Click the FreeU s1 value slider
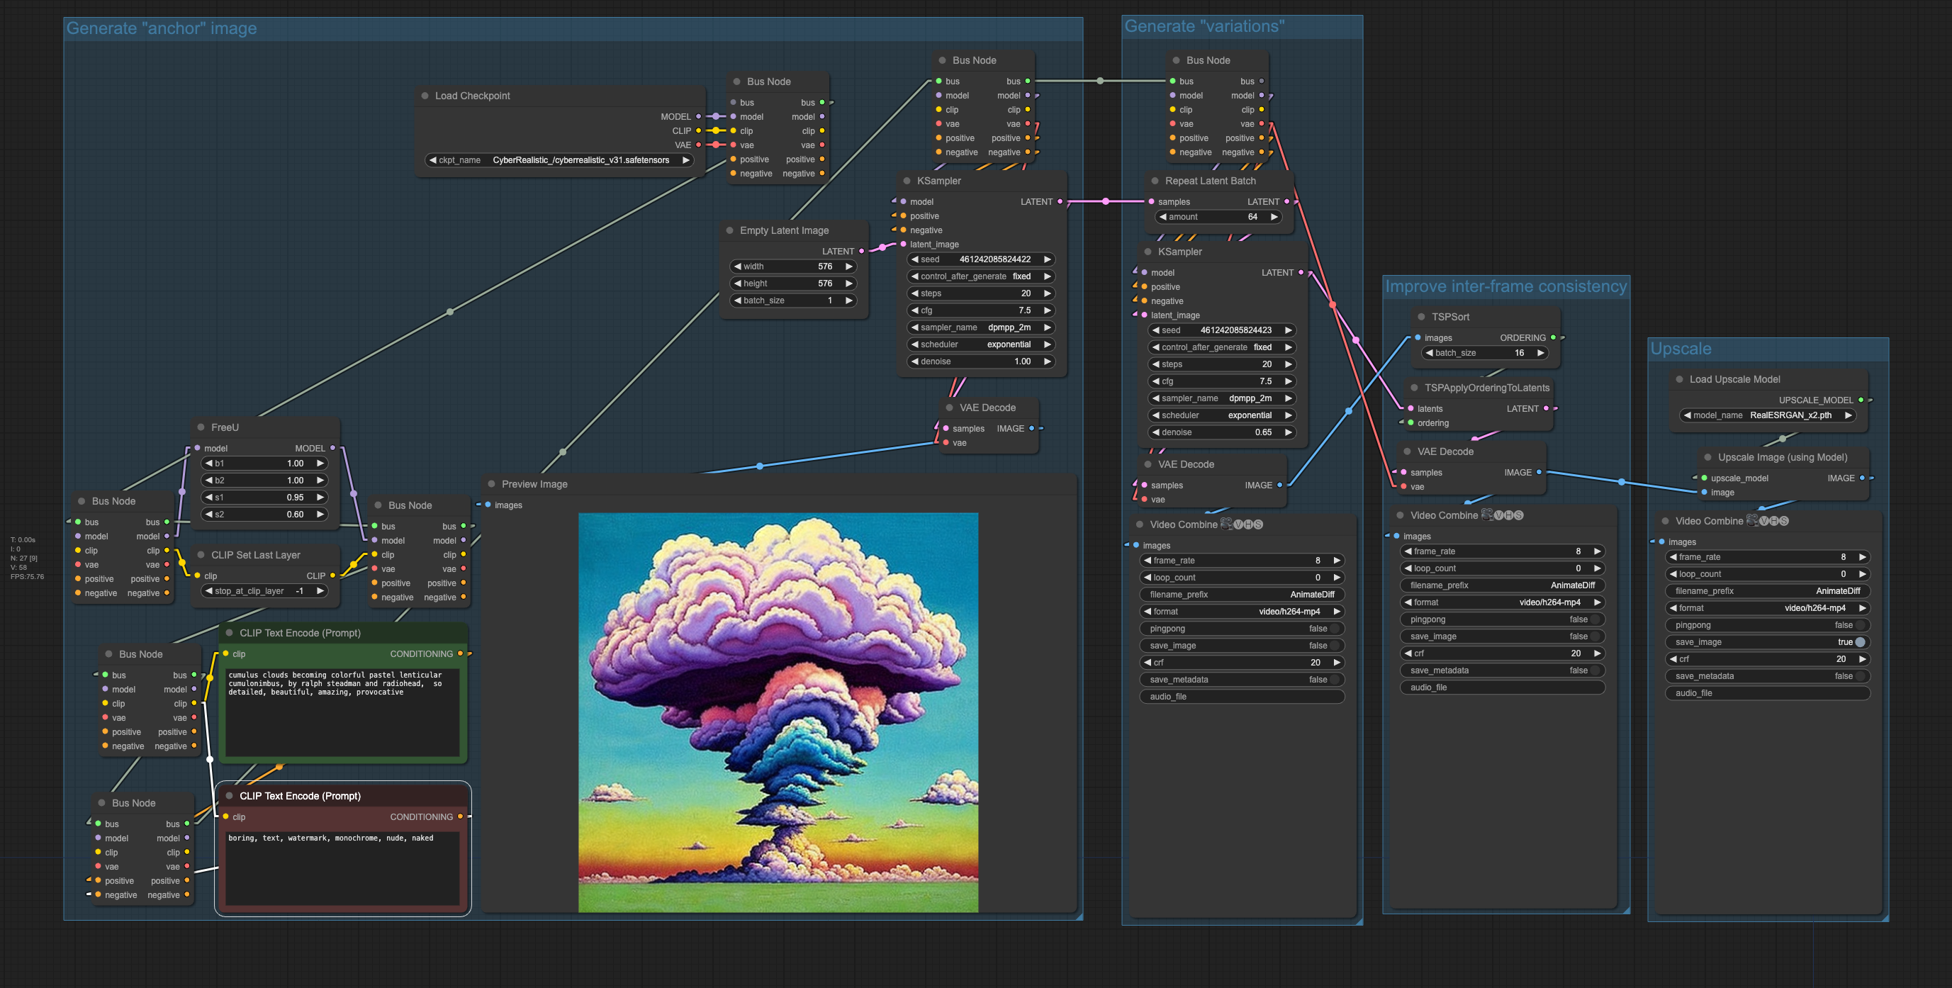Screen dimensions: 1952x988 [264, 498]
